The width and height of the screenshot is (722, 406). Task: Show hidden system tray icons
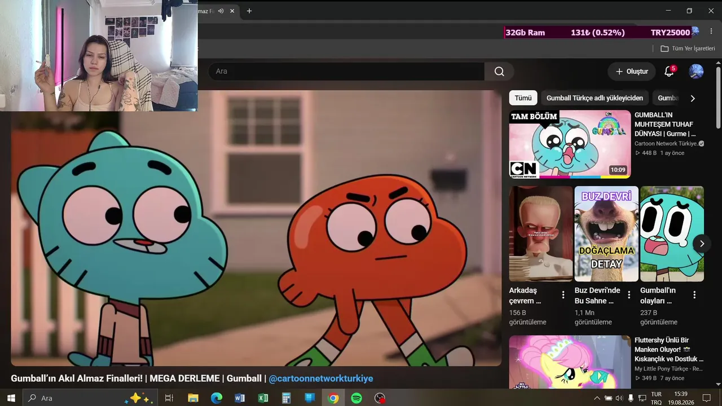[597, 398]
